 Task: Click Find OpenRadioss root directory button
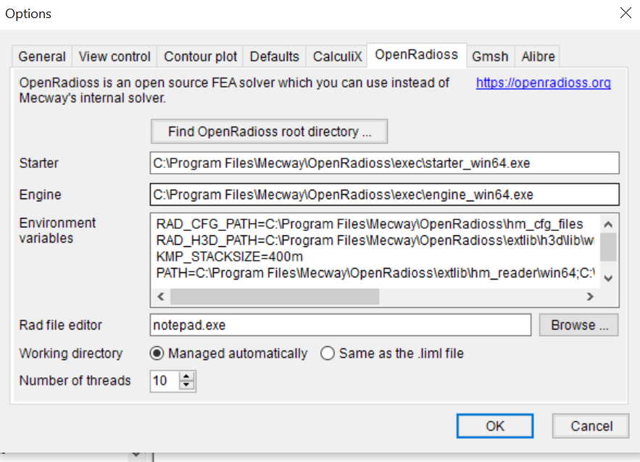(270, 132)
